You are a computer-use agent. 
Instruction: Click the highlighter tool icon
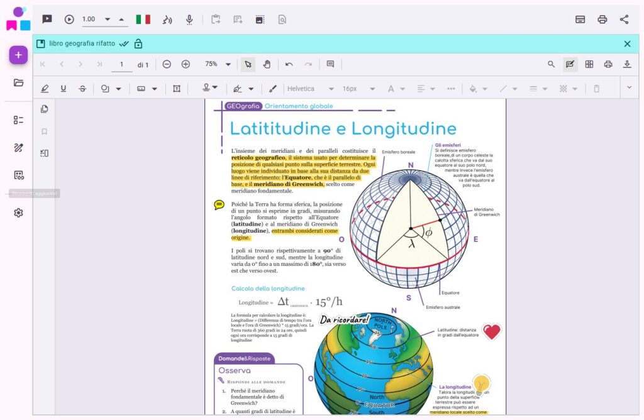45,89
